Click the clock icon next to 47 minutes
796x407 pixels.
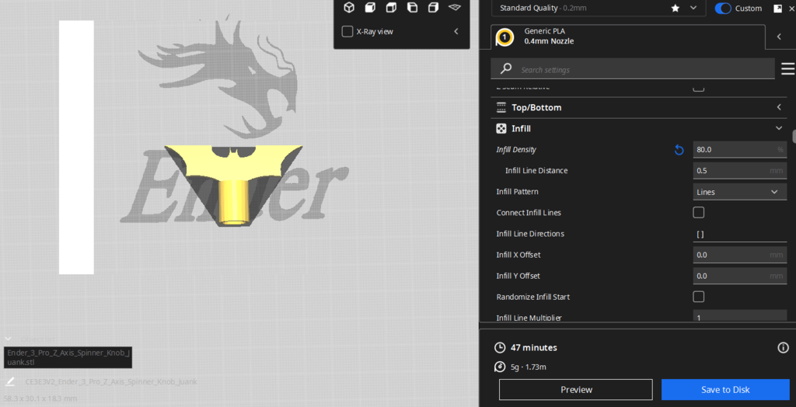click(x=500, y=348)
